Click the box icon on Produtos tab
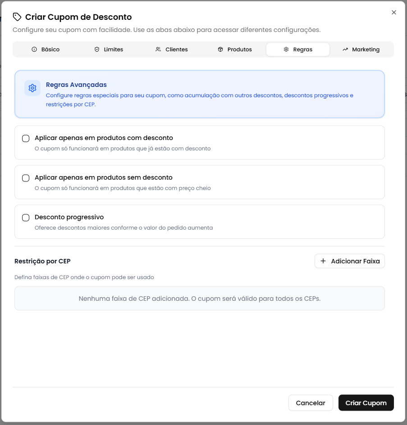 pos(220,50)
